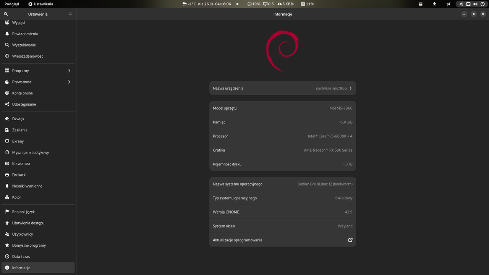Click the Klawiatura keyboard icon

[7, 163]
